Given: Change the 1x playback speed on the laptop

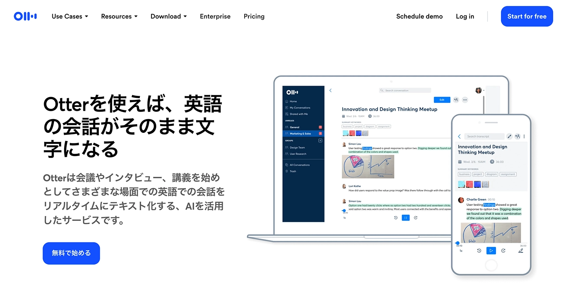Looking at the screenshot, I should pyautogui.click(x=345, y=218).
